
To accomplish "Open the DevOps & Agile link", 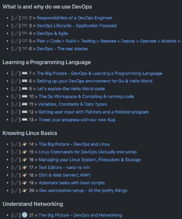I will click(x=52, y=33).
